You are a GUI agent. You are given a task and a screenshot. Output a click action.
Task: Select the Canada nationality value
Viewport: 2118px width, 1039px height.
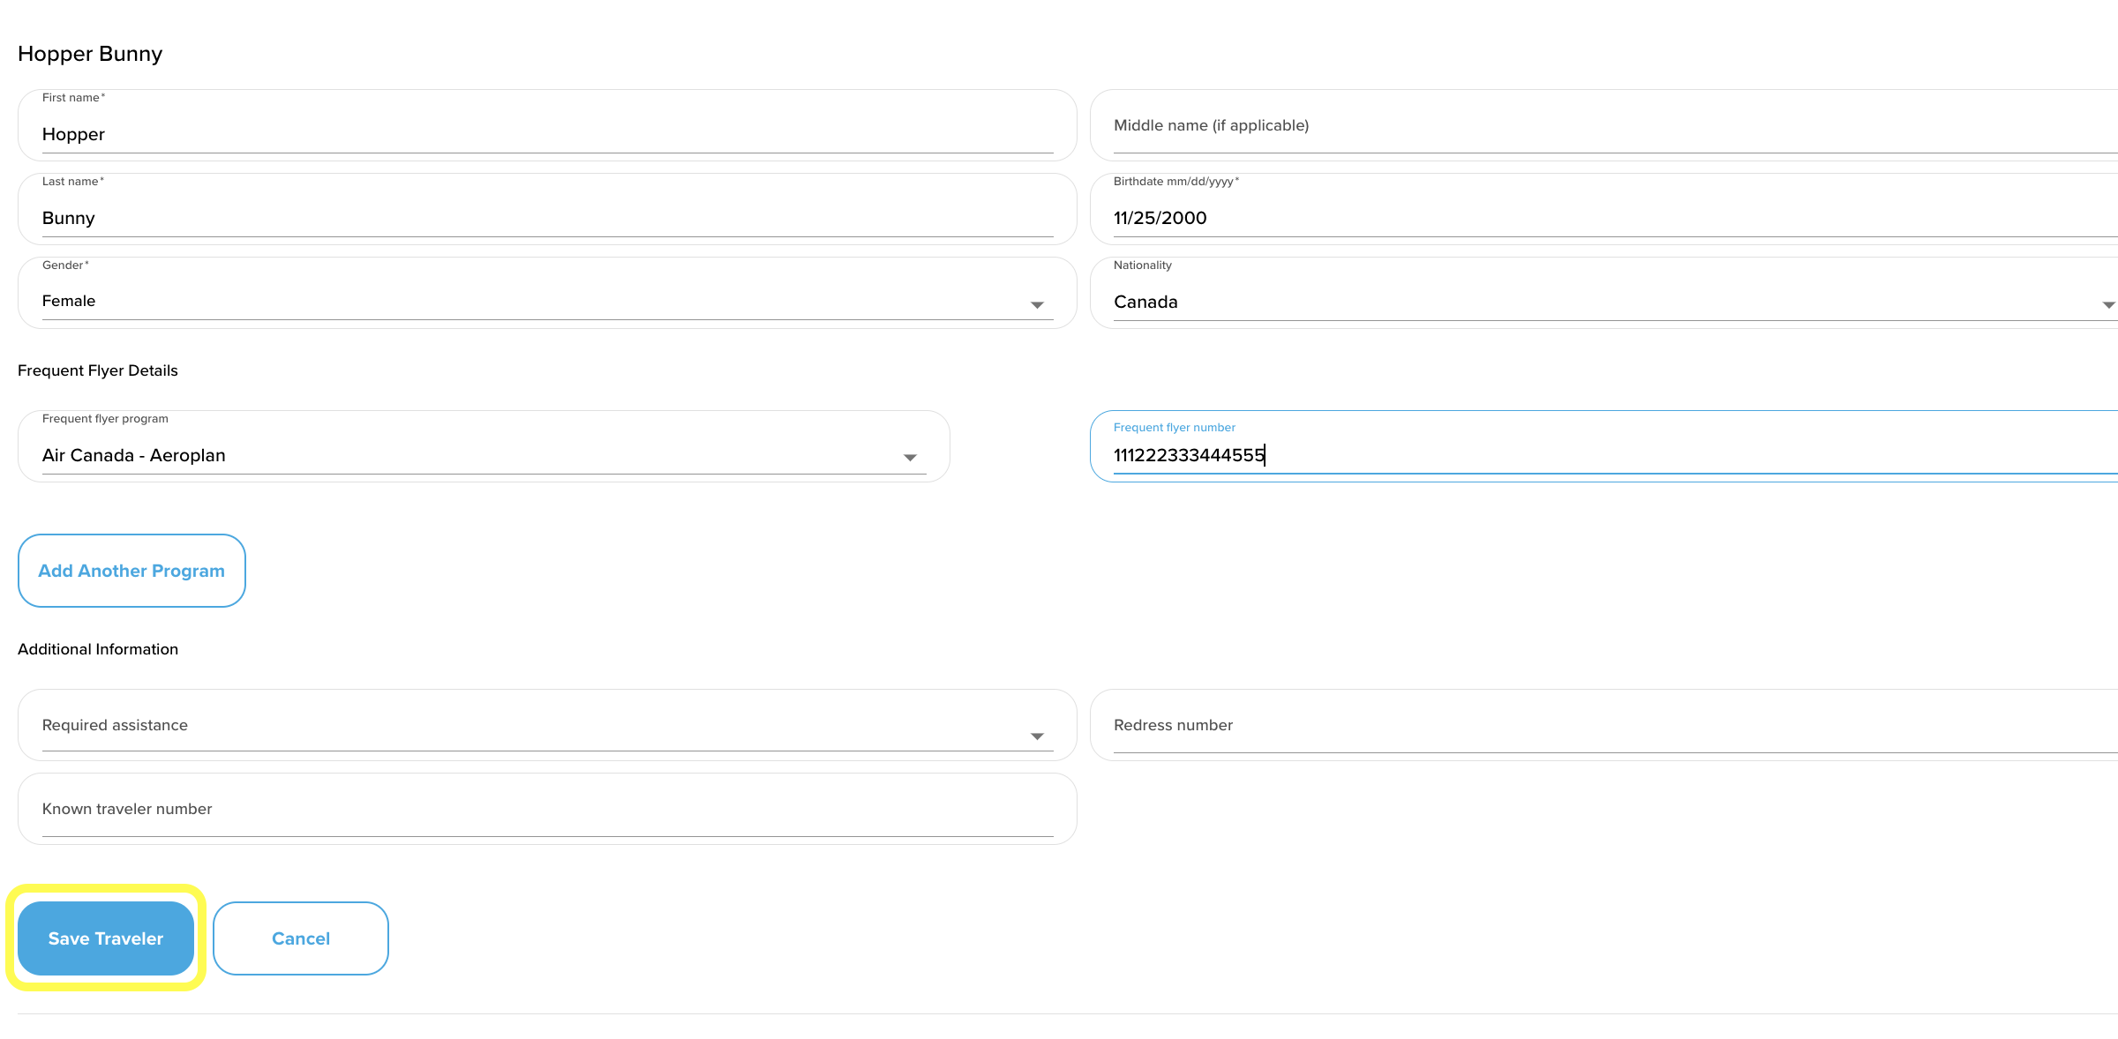click(x=1145, y=302)
